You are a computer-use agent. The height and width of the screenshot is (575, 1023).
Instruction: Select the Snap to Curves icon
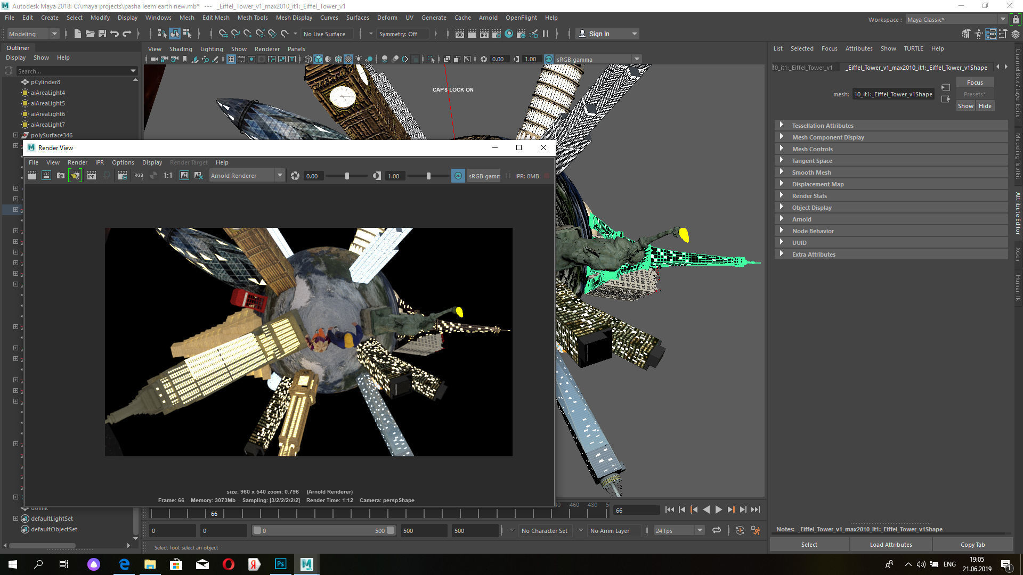click(x=236, y=34)
